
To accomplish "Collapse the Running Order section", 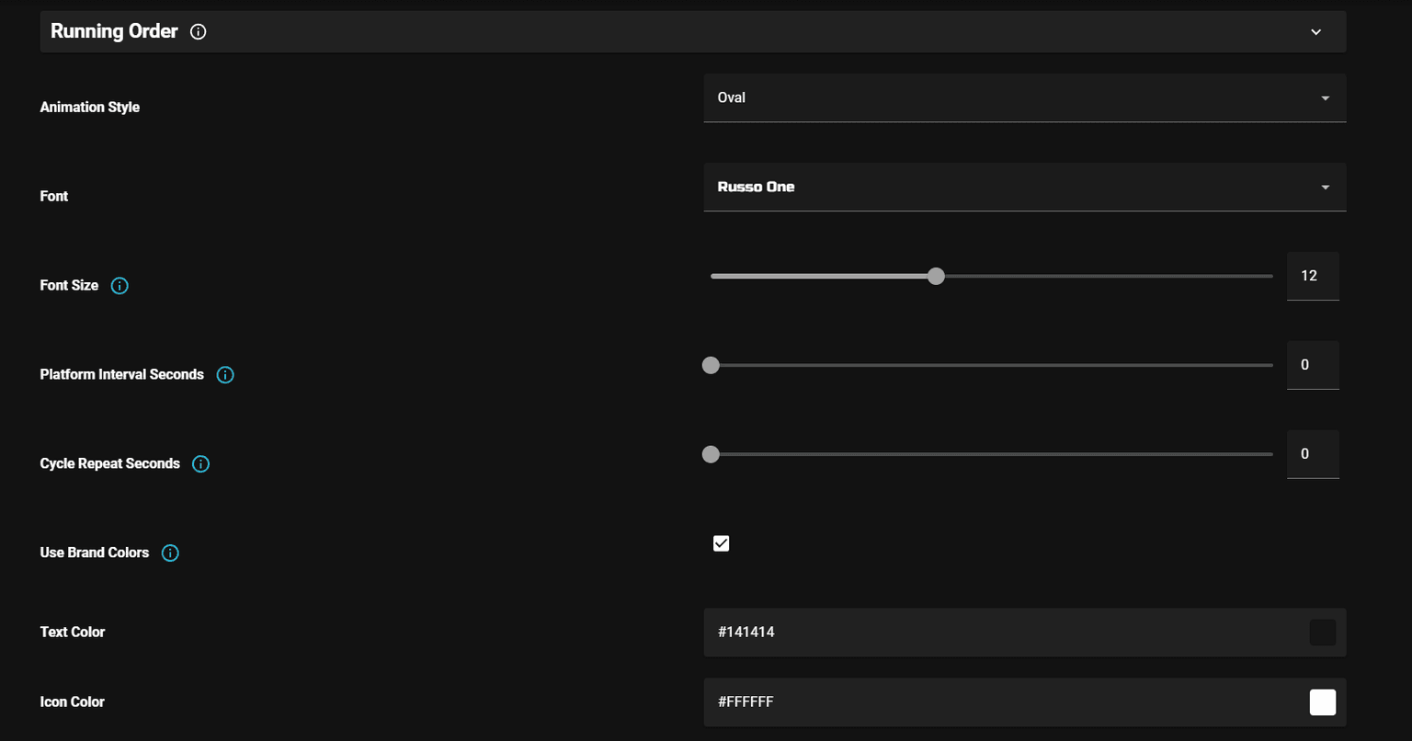I will [1315, 30].
